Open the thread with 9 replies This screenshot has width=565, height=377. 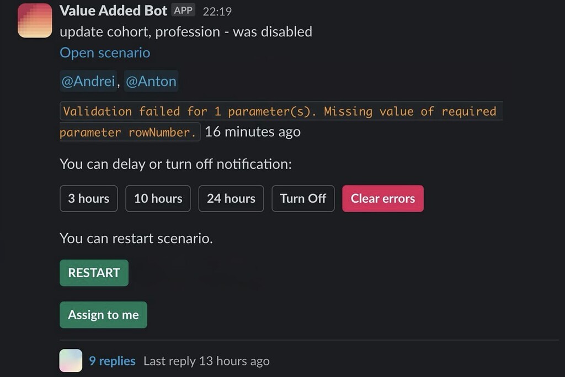pyautogui.click(x=112, y=360)
